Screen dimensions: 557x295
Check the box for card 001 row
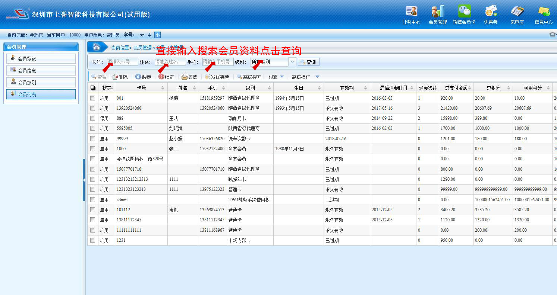92,98
